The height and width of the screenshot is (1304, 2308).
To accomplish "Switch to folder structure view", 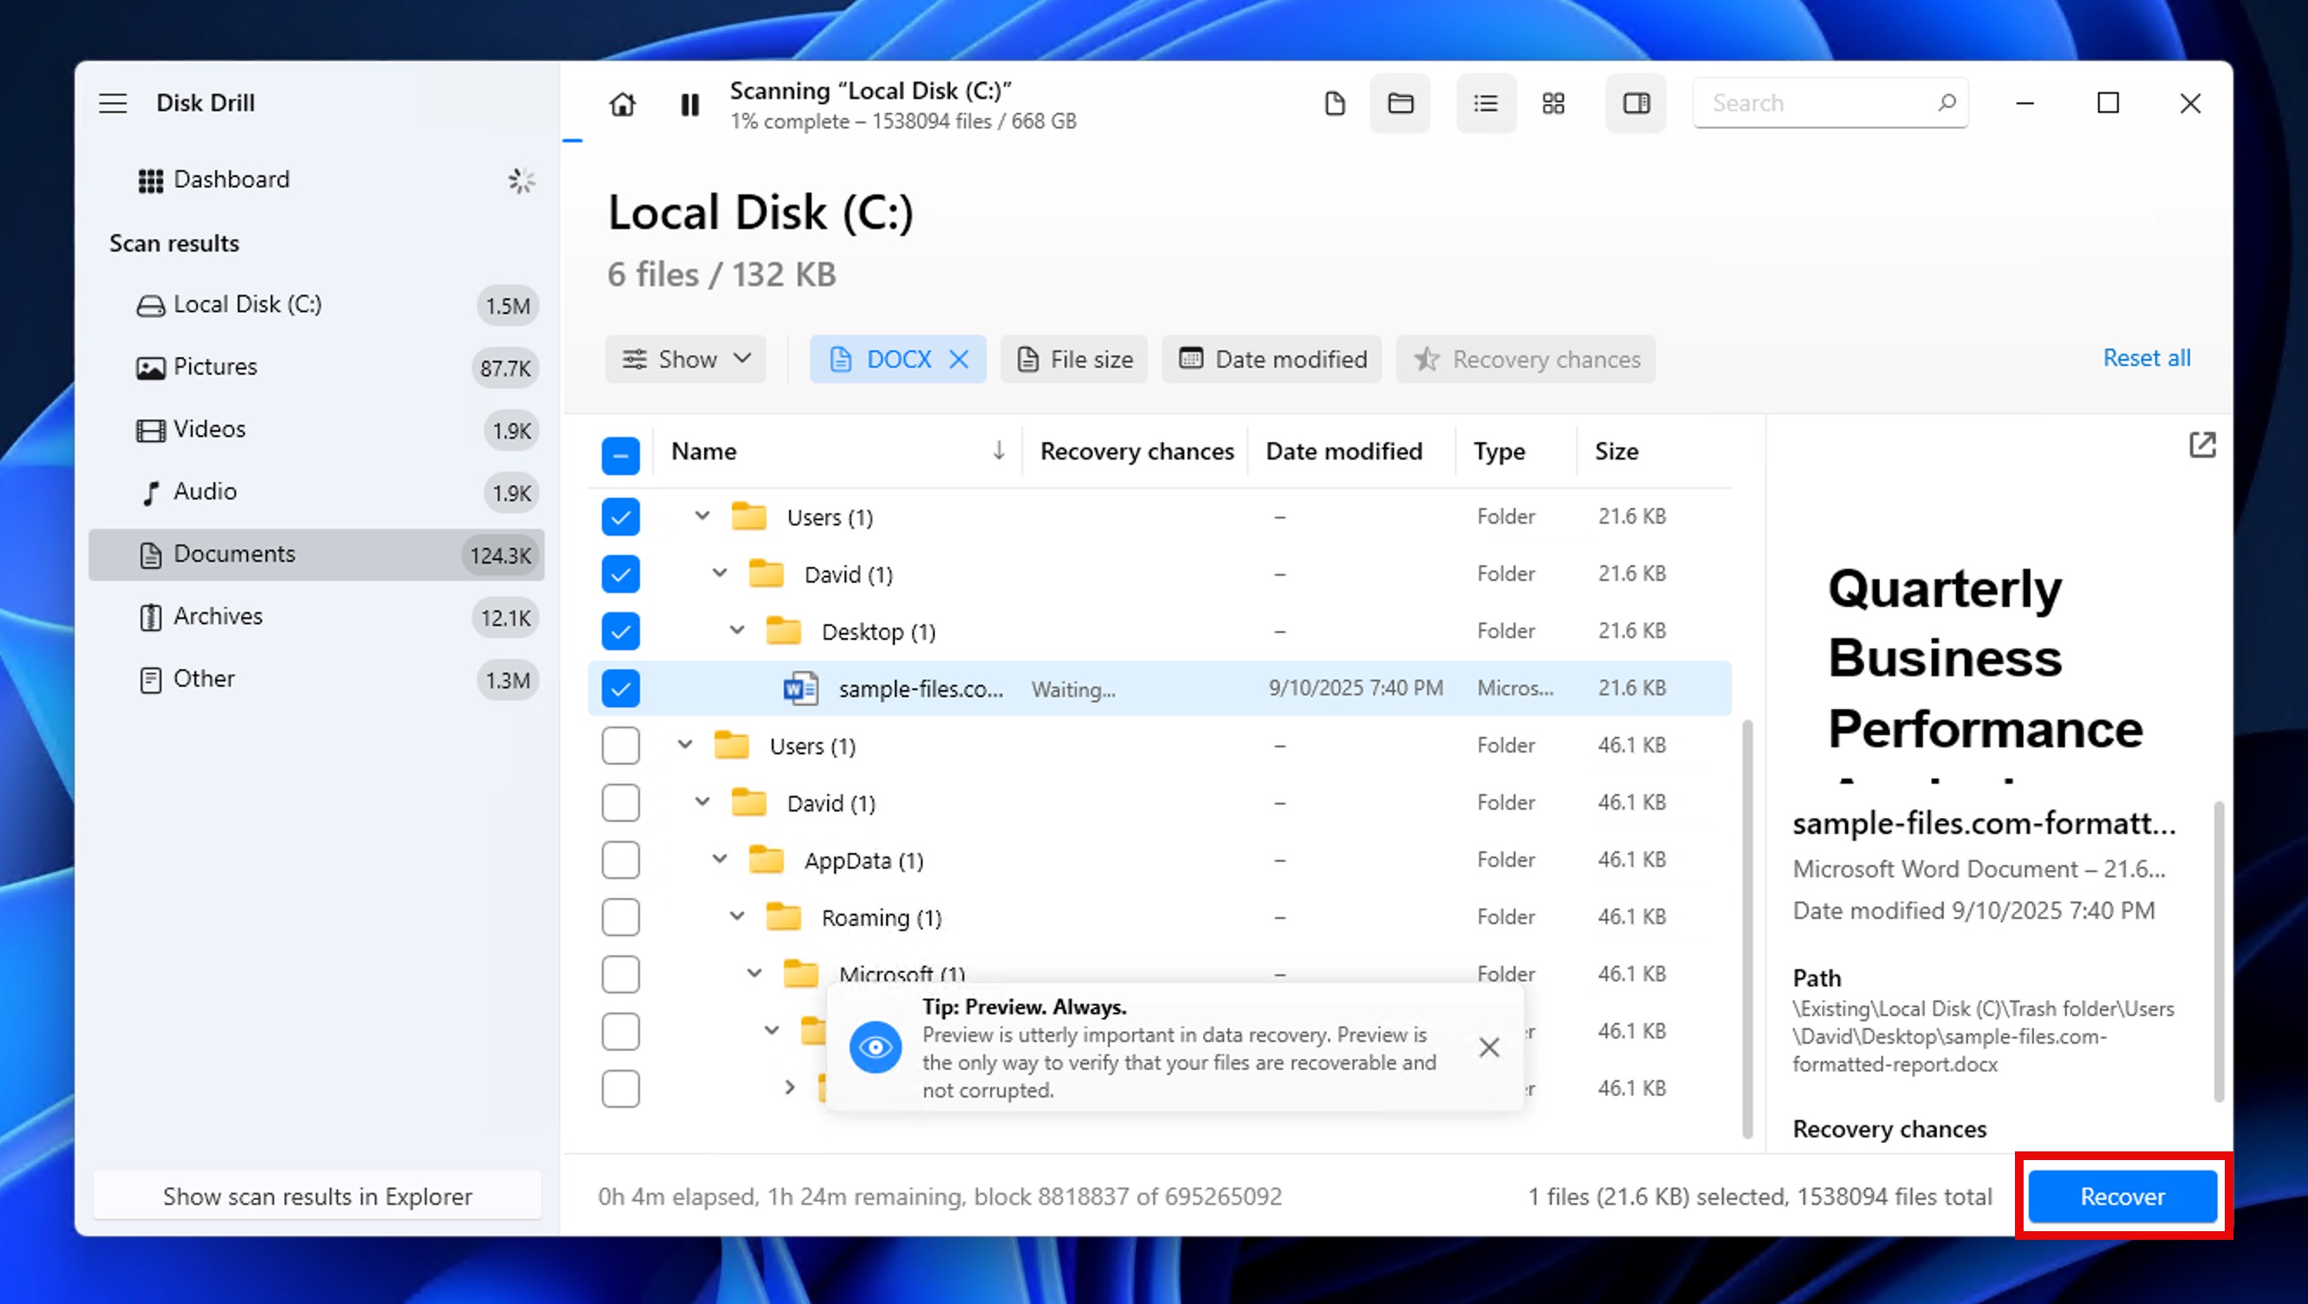I will [x=1400, y=103].
